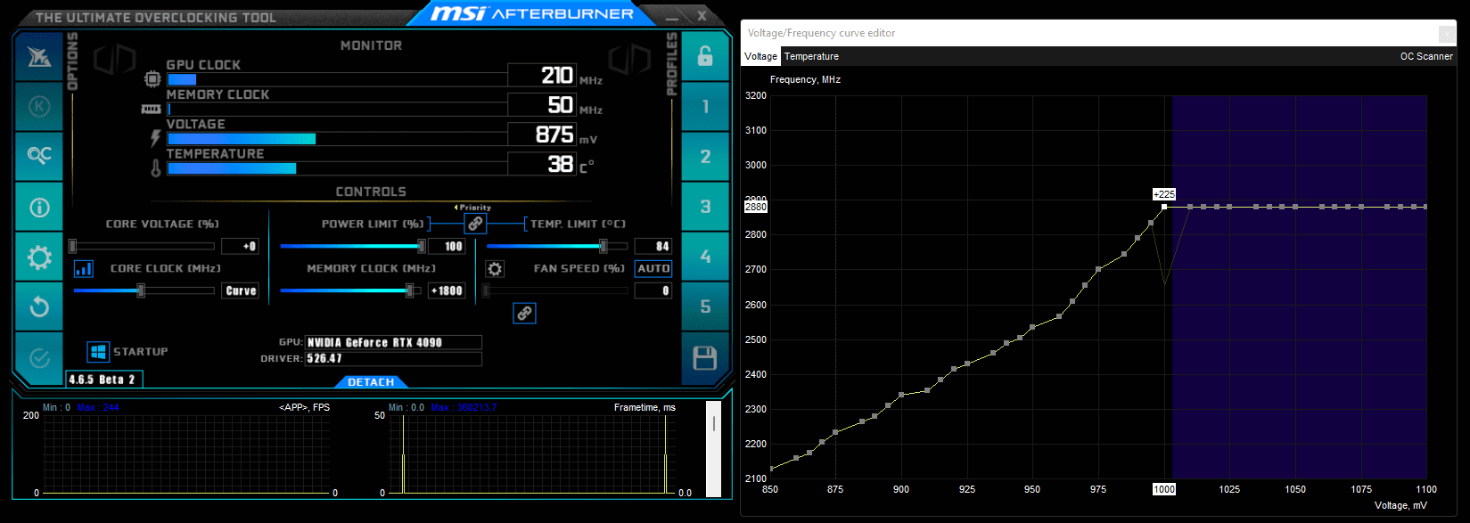This screenshot has height=523, width=1470.
Task: Click the Power Limit 100 value field
Action: pos(447,246)
